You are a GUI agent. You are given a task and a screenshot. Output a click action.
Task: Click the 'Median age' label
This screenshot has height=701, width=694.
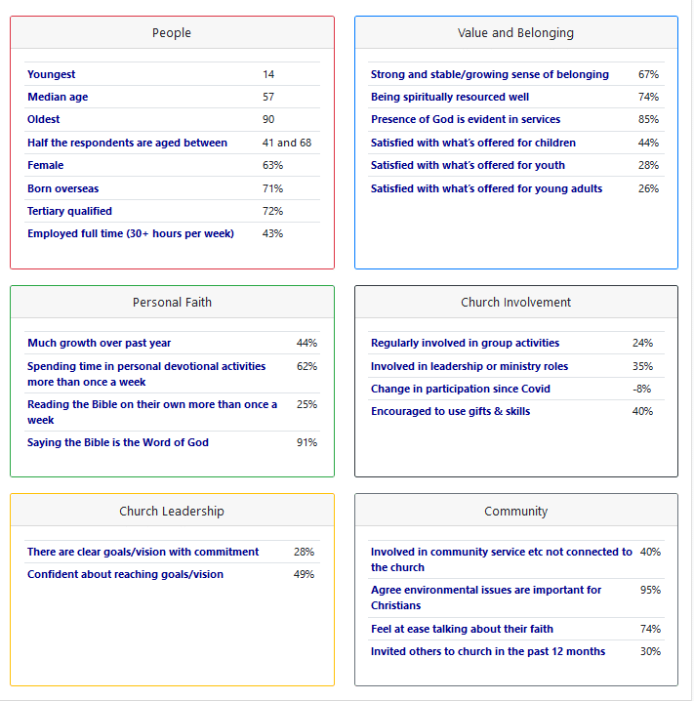point(58,97)
